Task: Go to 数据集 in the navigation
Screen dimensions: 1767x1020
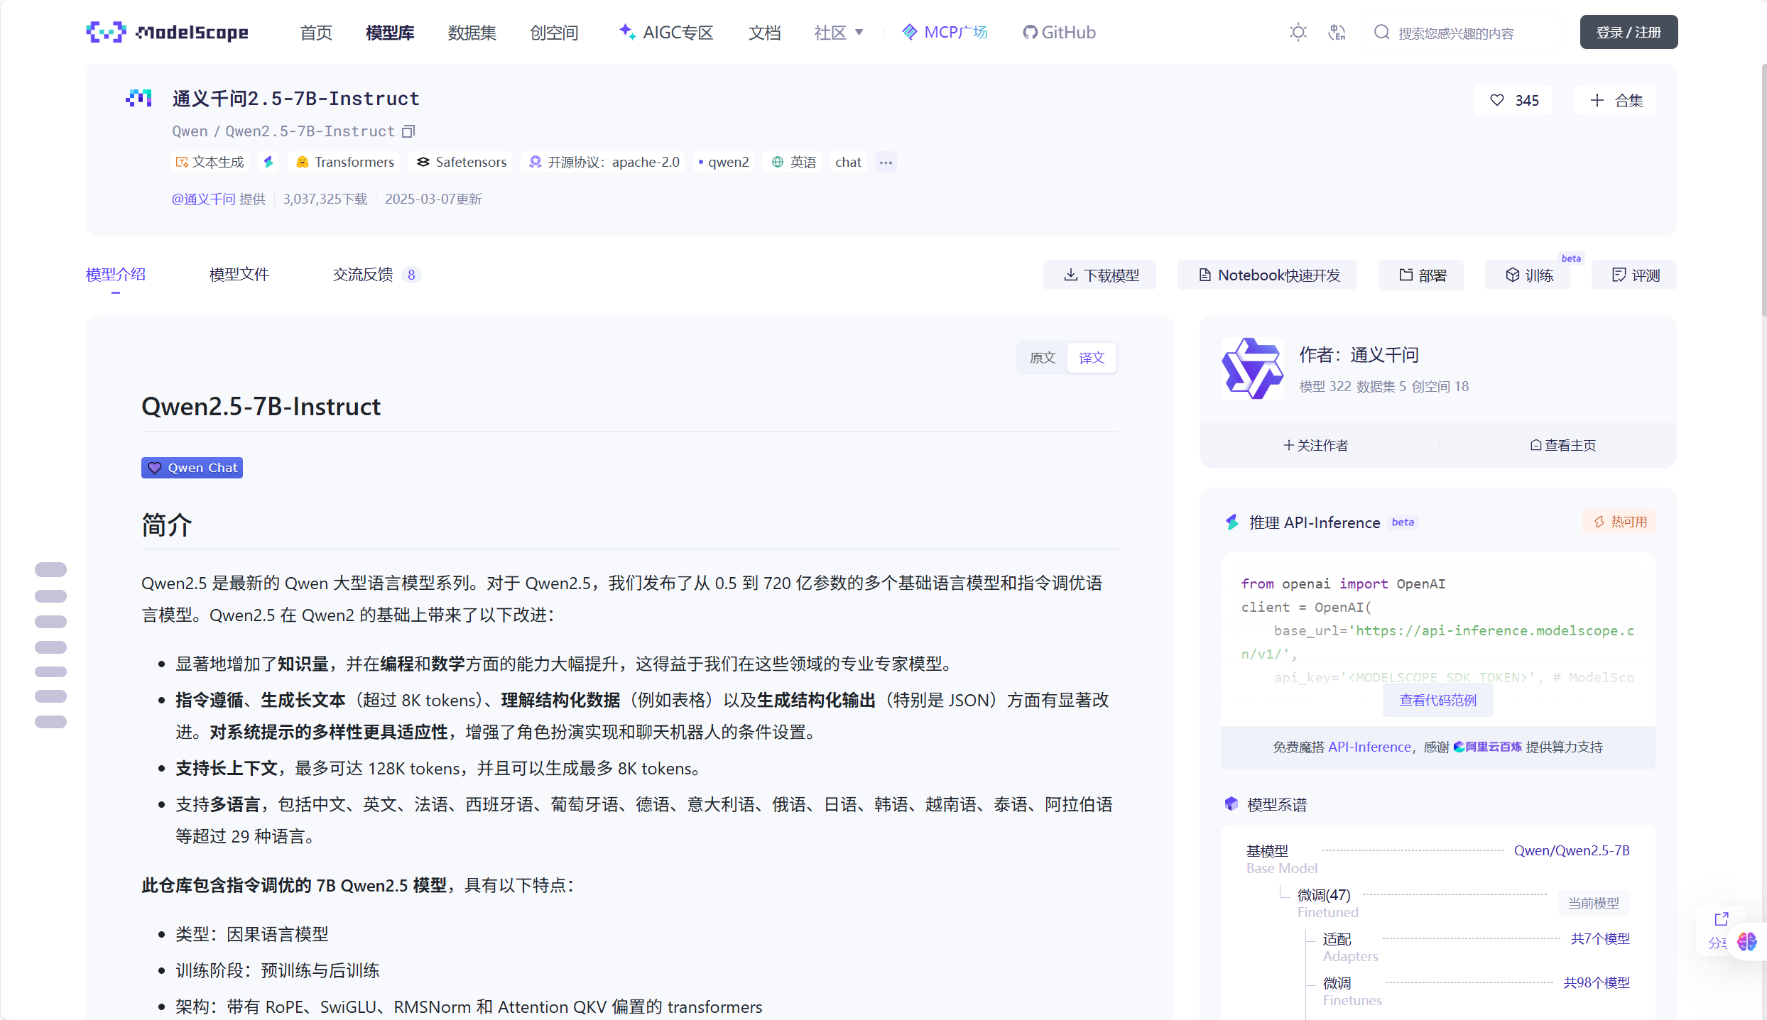Action: click(472, 33)
